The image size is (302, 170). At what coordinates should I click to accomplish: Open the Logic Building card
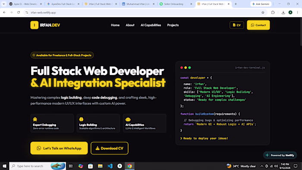(98, 123)
